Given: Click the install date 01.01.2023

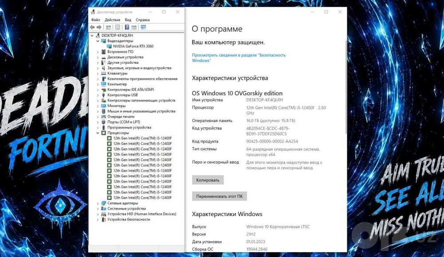Looking at the screenshot, I should tap(256, 242).
